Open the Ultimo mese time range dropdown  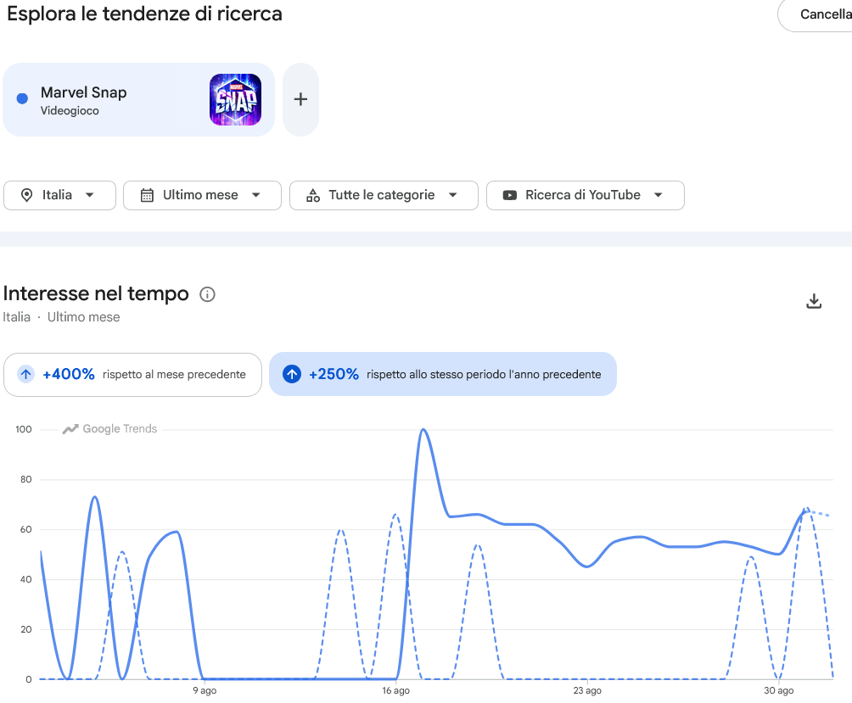tap(202, 195)
